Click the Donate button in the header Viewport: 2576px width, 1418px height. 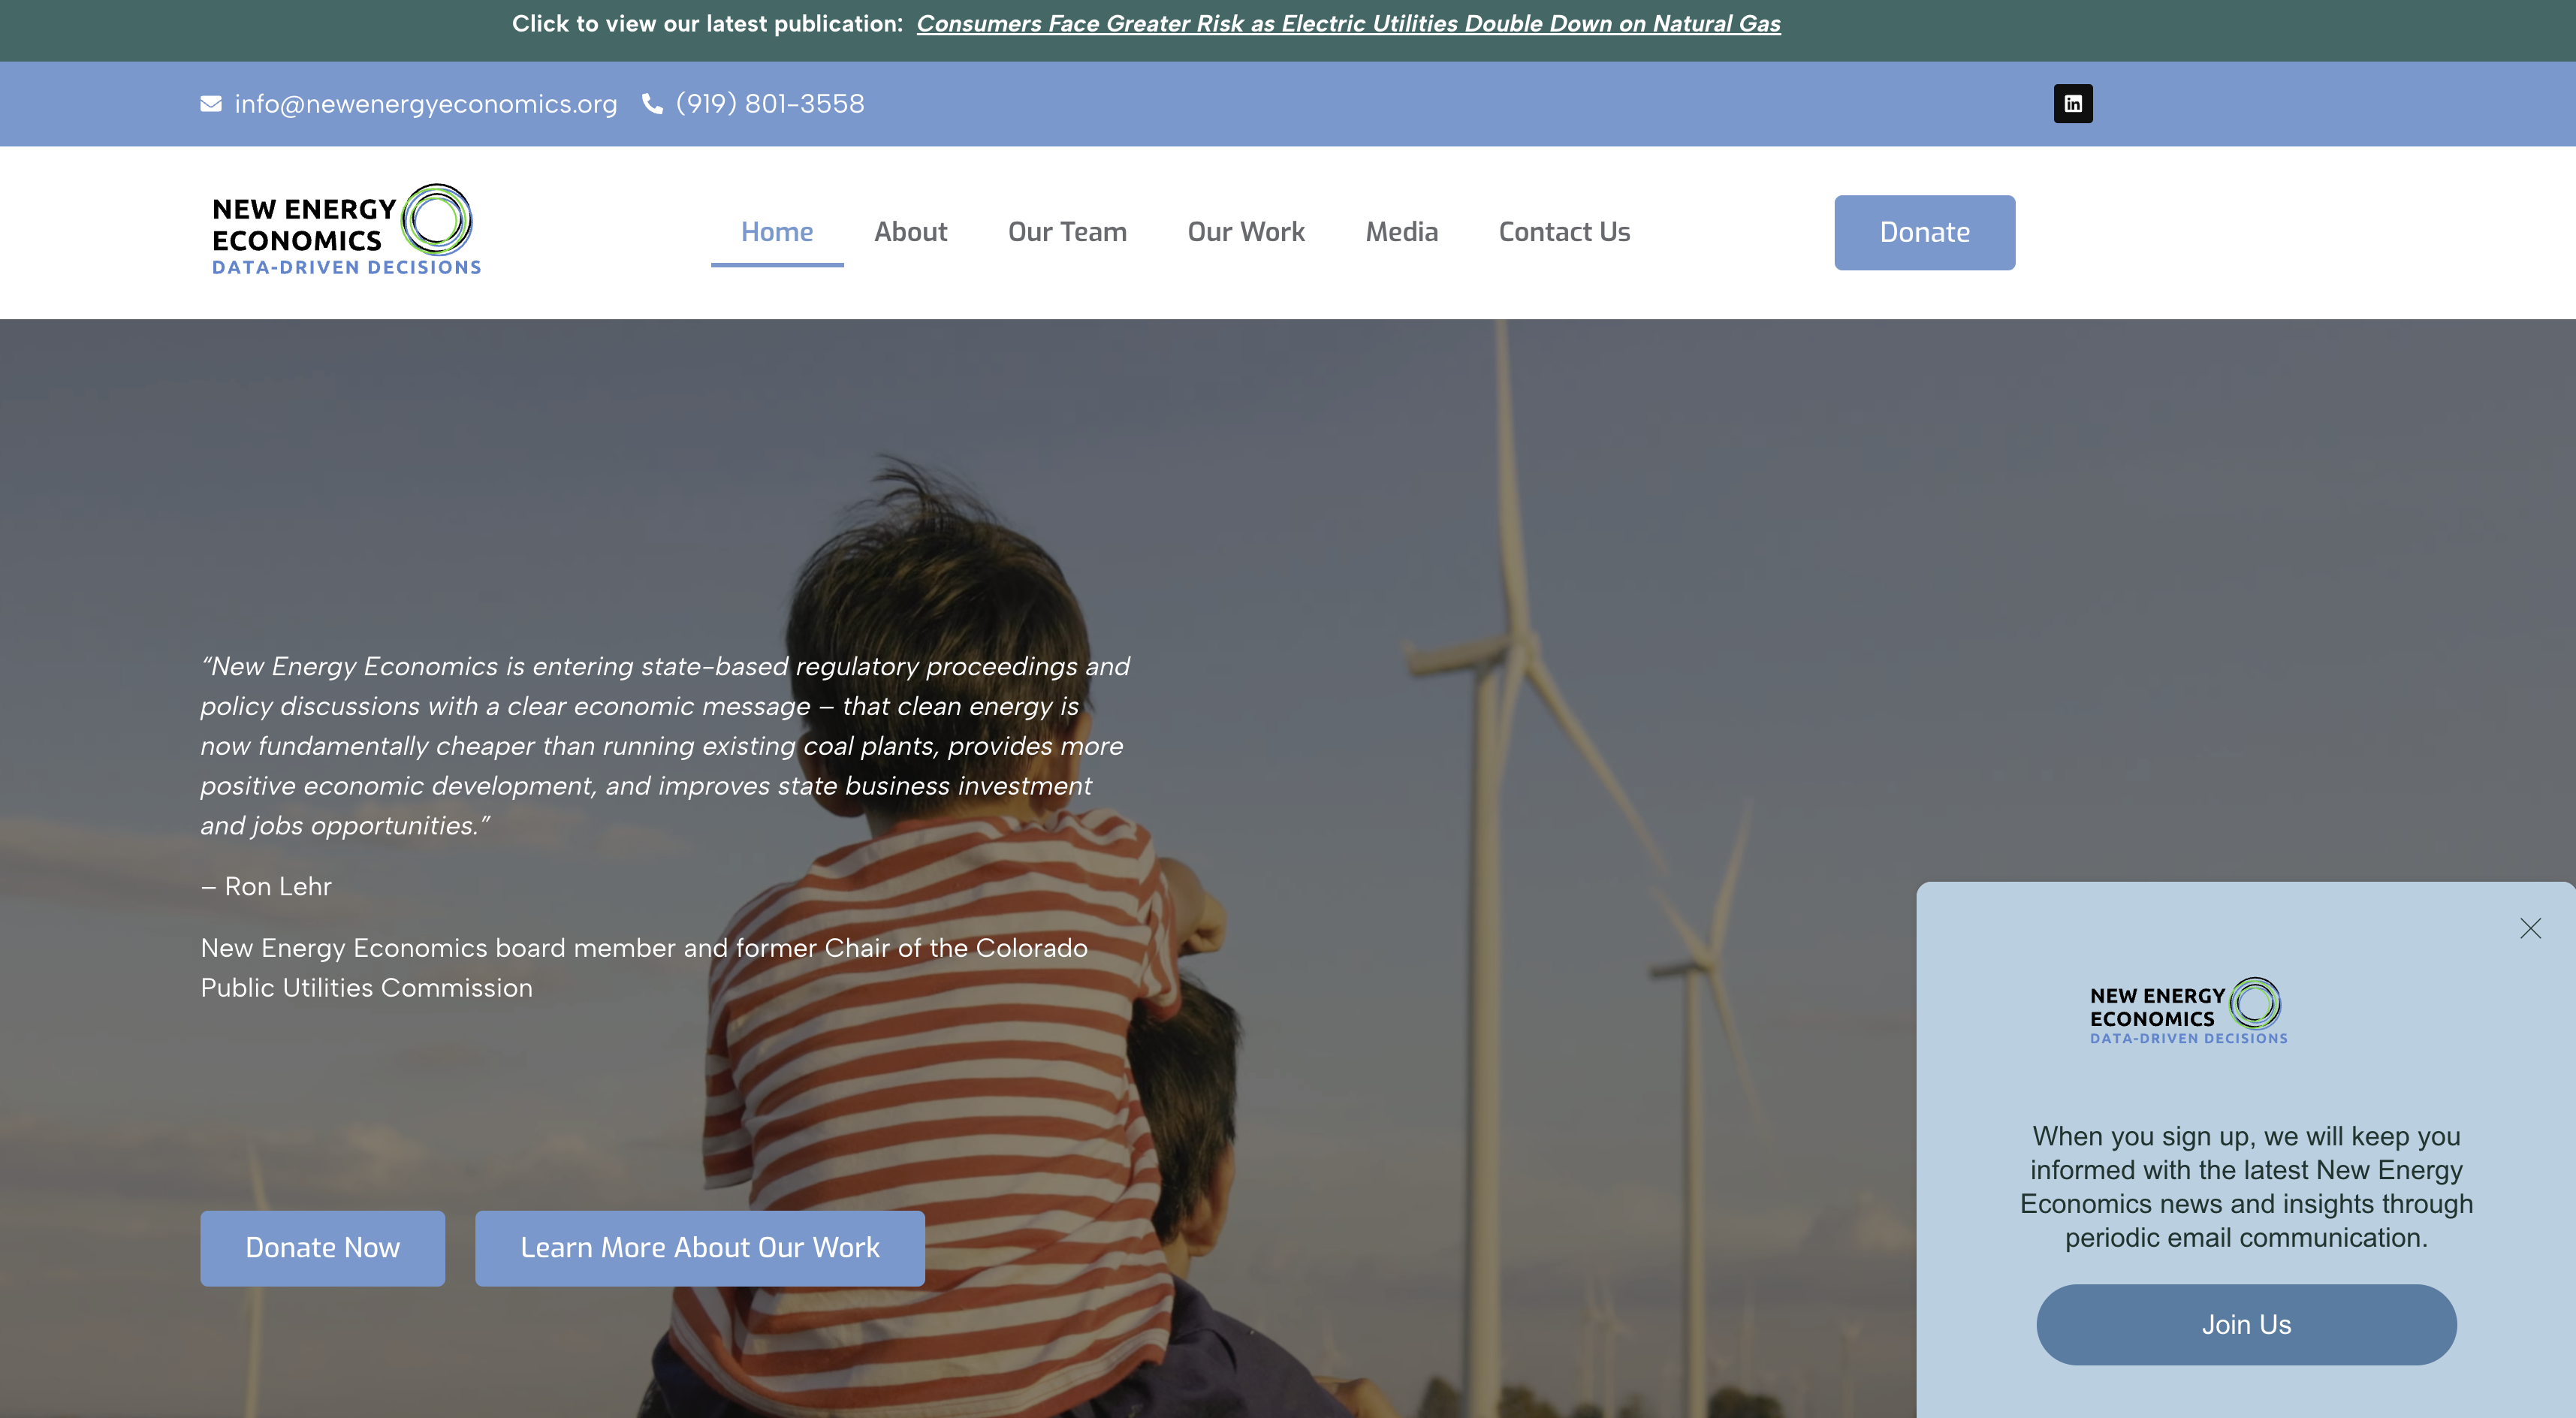point(1923,232)
